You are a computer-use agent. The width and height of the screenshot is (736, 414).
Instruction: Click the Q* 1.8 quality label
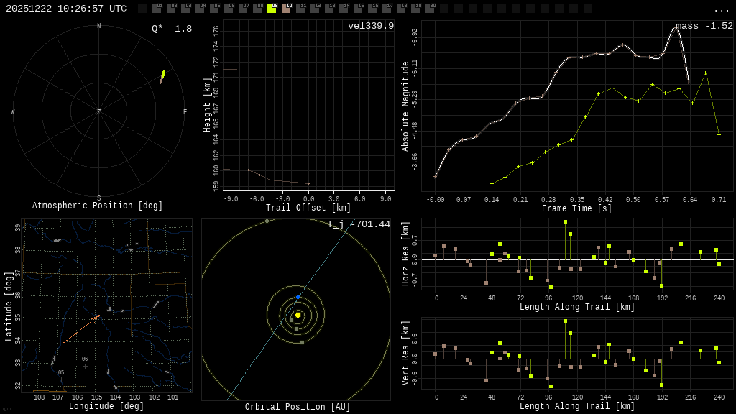pyautogui.click(x=171, y=29)
